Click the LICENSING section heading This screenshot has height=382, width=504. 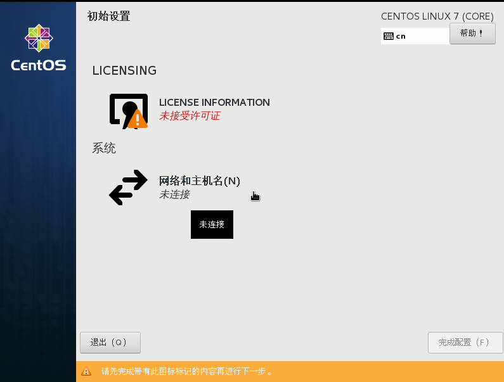pyautogui.click(x=124, y=70)
